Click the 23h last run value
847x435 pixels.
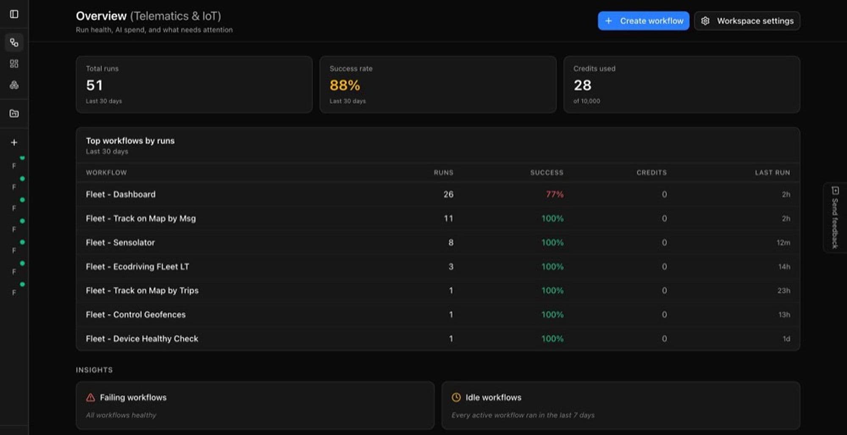click(783, 290)
